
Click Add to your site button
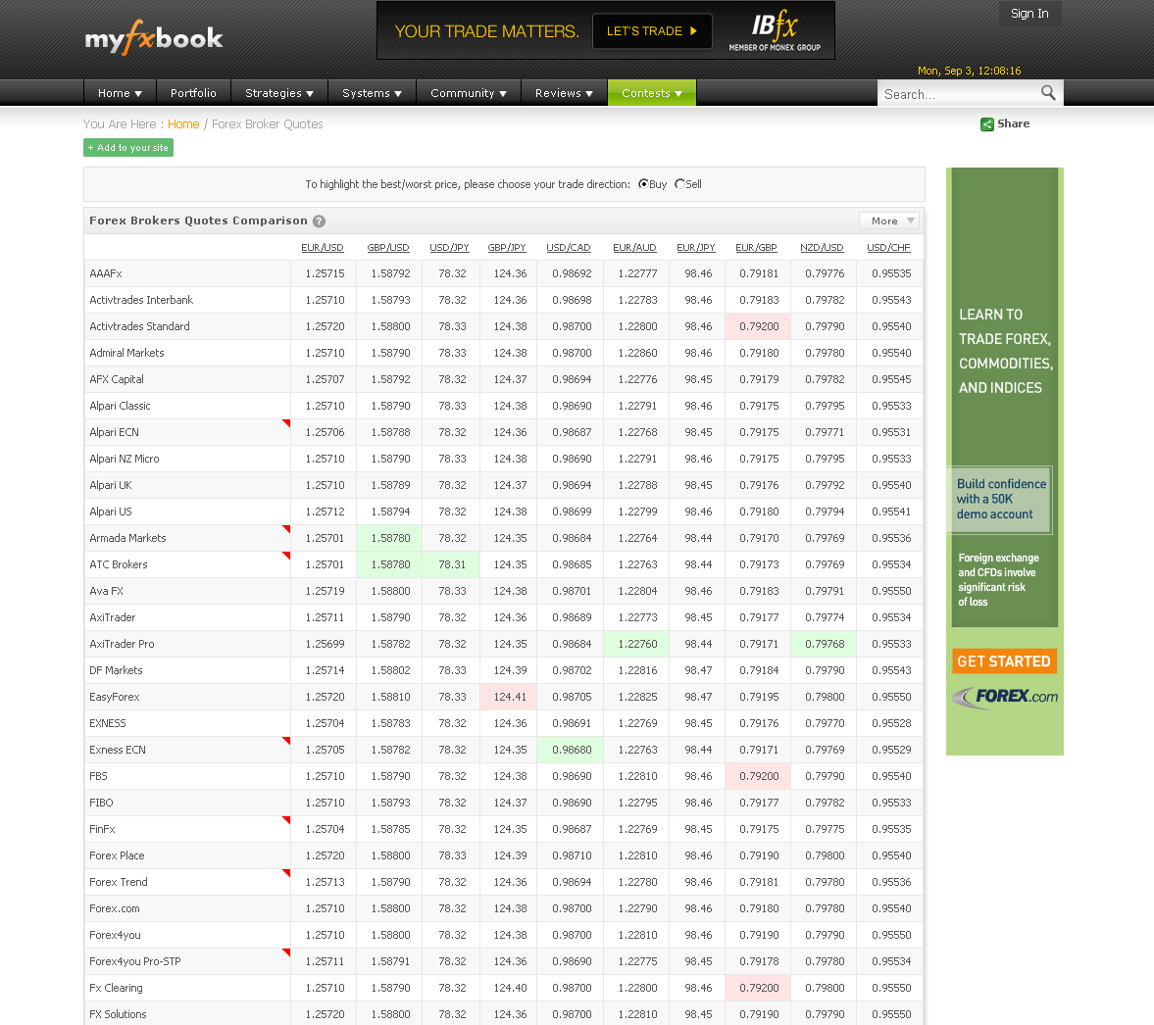click(128, 147)
